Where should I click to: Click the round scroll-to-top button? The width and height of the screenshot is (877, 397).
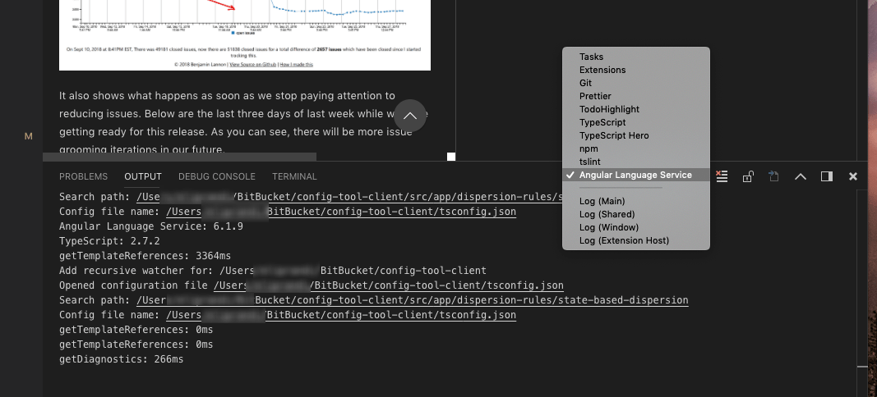[410, 116]
